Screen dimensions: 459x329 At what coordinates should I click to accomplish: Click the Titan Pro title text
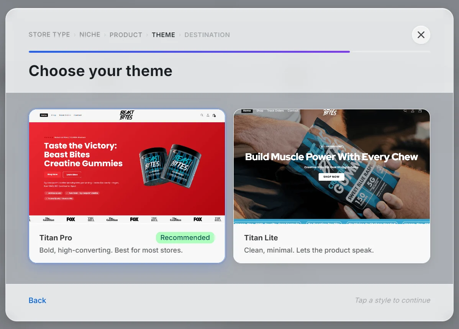point(56,238)
